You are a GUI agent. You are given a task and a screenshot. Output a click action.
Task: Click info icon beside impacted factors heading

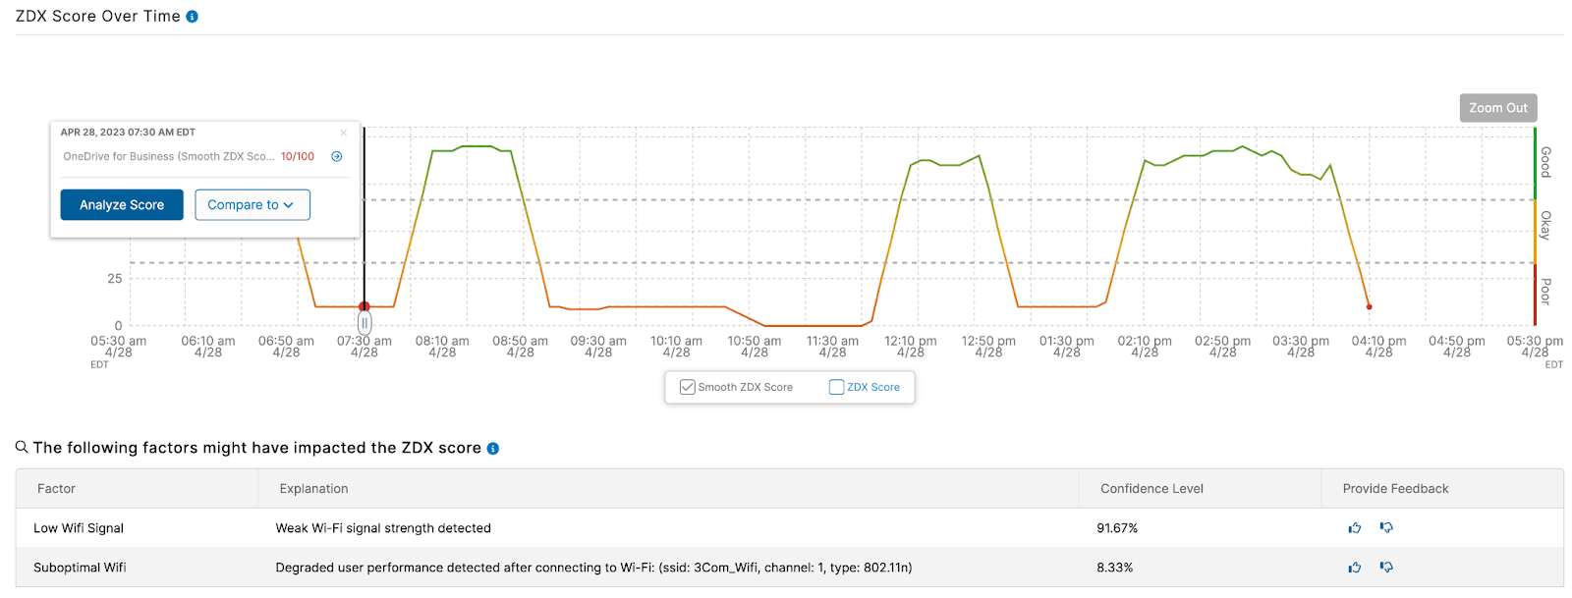[x=493, y=449]
